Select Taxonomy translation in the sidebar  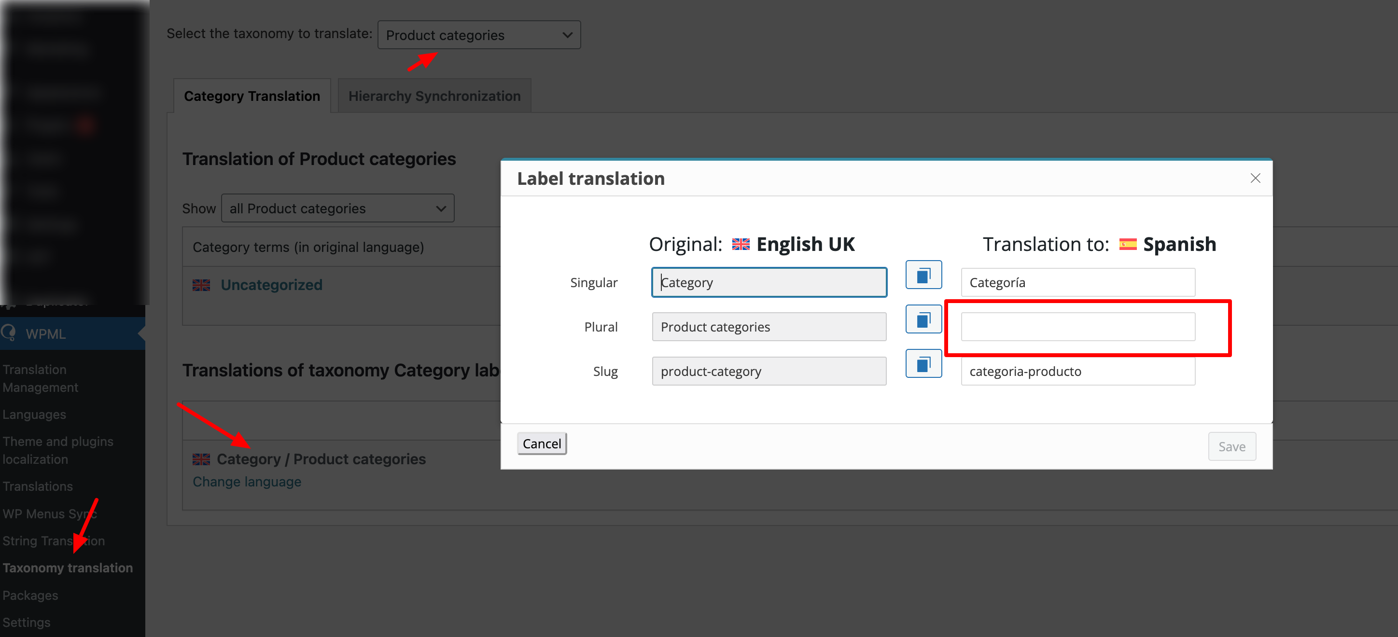(x=67, y=568)
